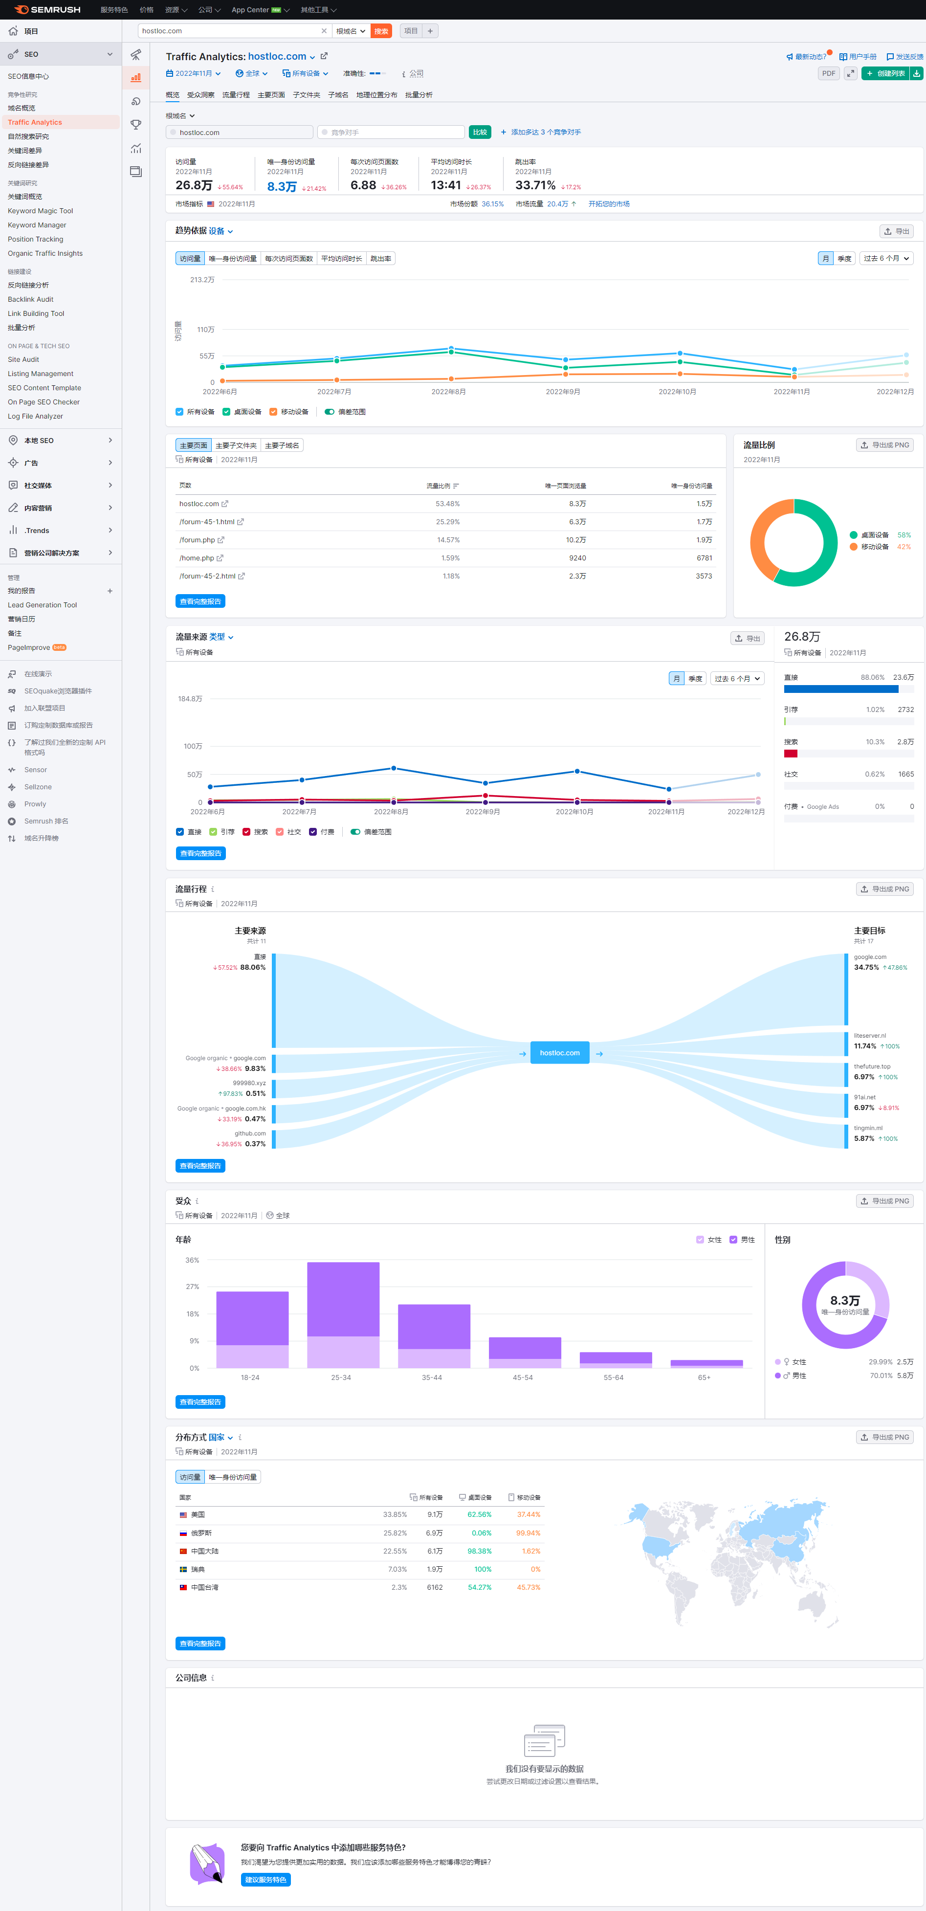Open the projects home icon in sidebar
926x1911 pixels.
[x=13, y=31]
